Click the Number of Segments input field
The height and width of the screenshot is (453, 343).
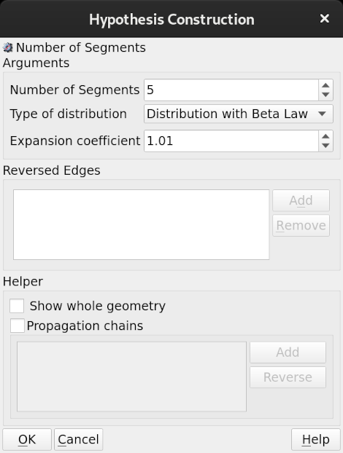click(231, 90)
